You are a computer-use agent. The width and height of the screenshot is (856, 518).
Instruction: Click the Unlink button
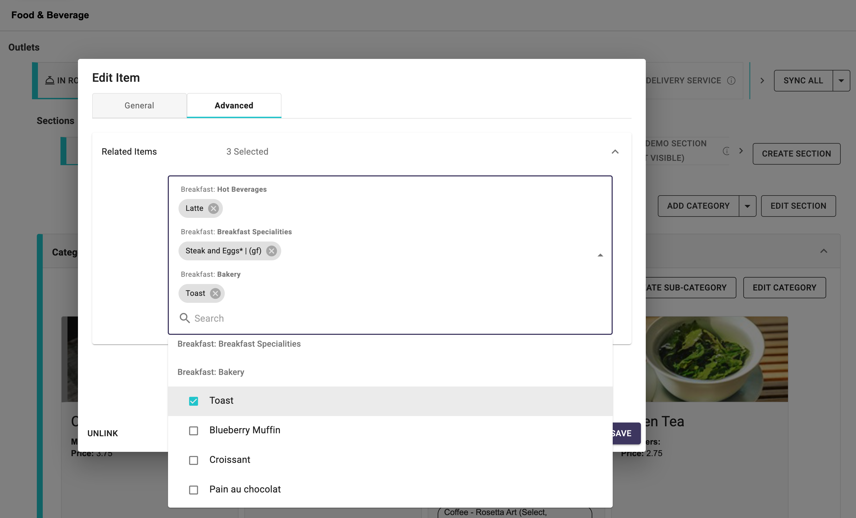102,433
